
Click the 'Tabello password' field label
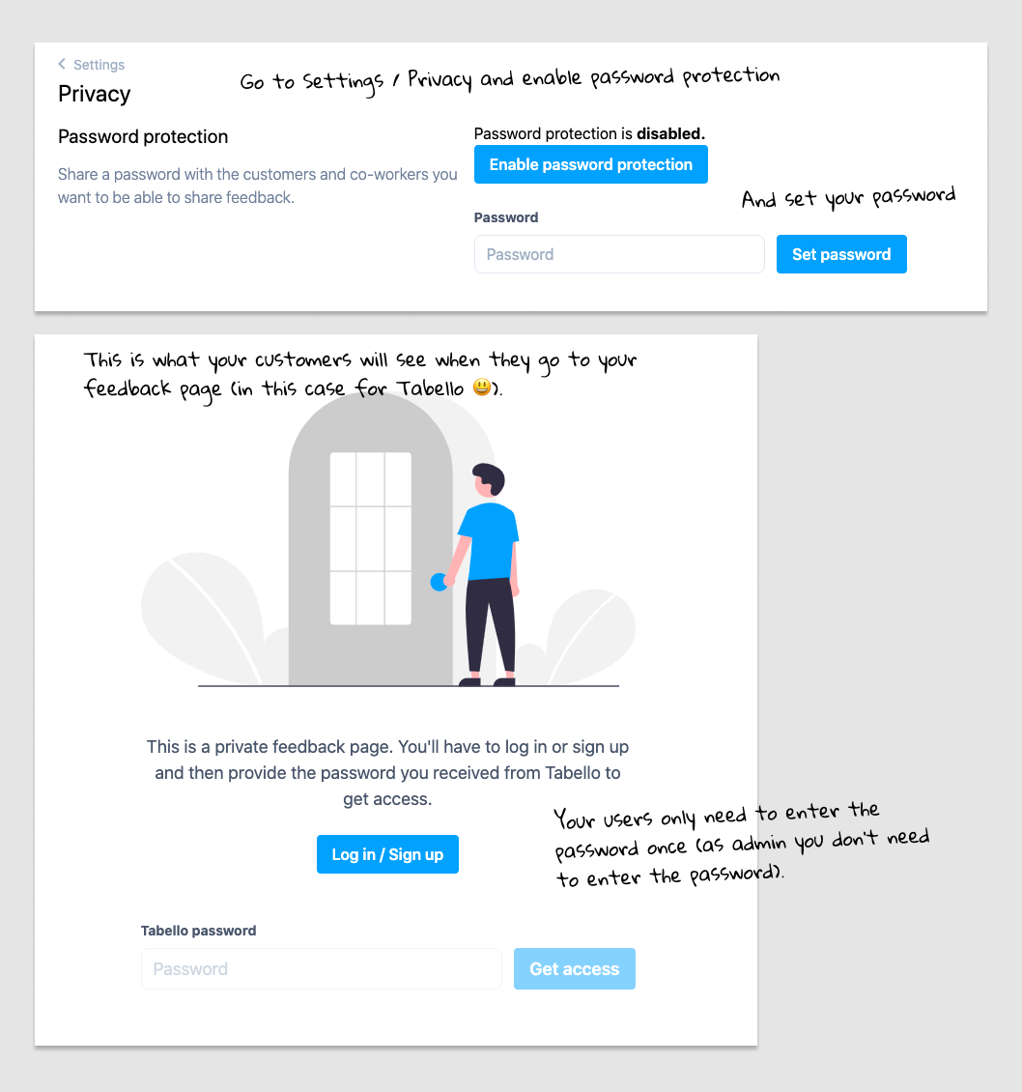[198, 932]
